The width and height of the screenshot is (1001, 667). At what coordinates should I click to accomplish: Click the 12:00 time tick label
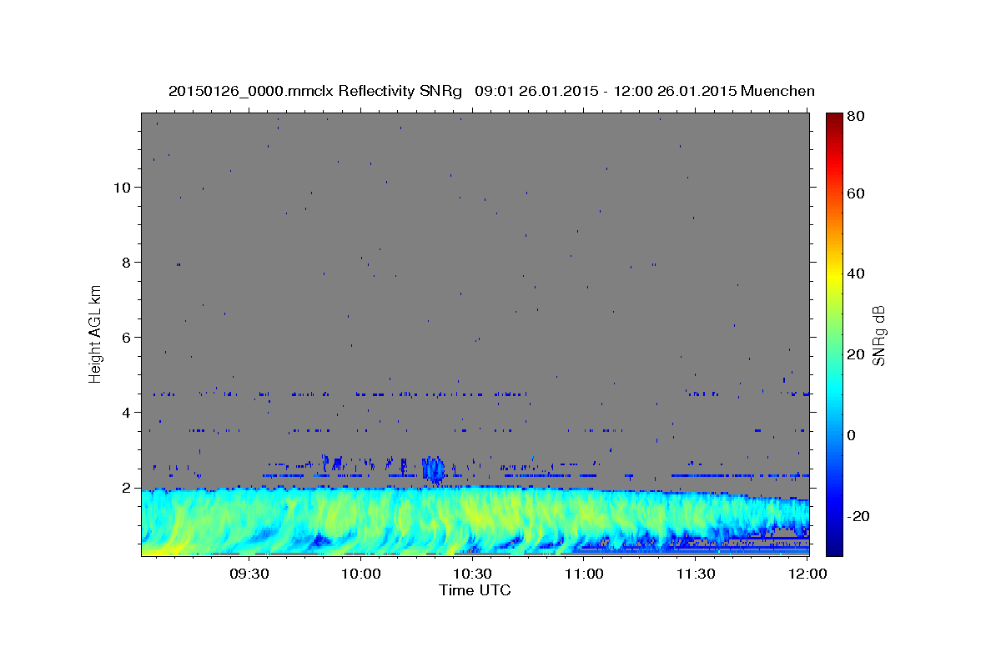pos(807,574)
